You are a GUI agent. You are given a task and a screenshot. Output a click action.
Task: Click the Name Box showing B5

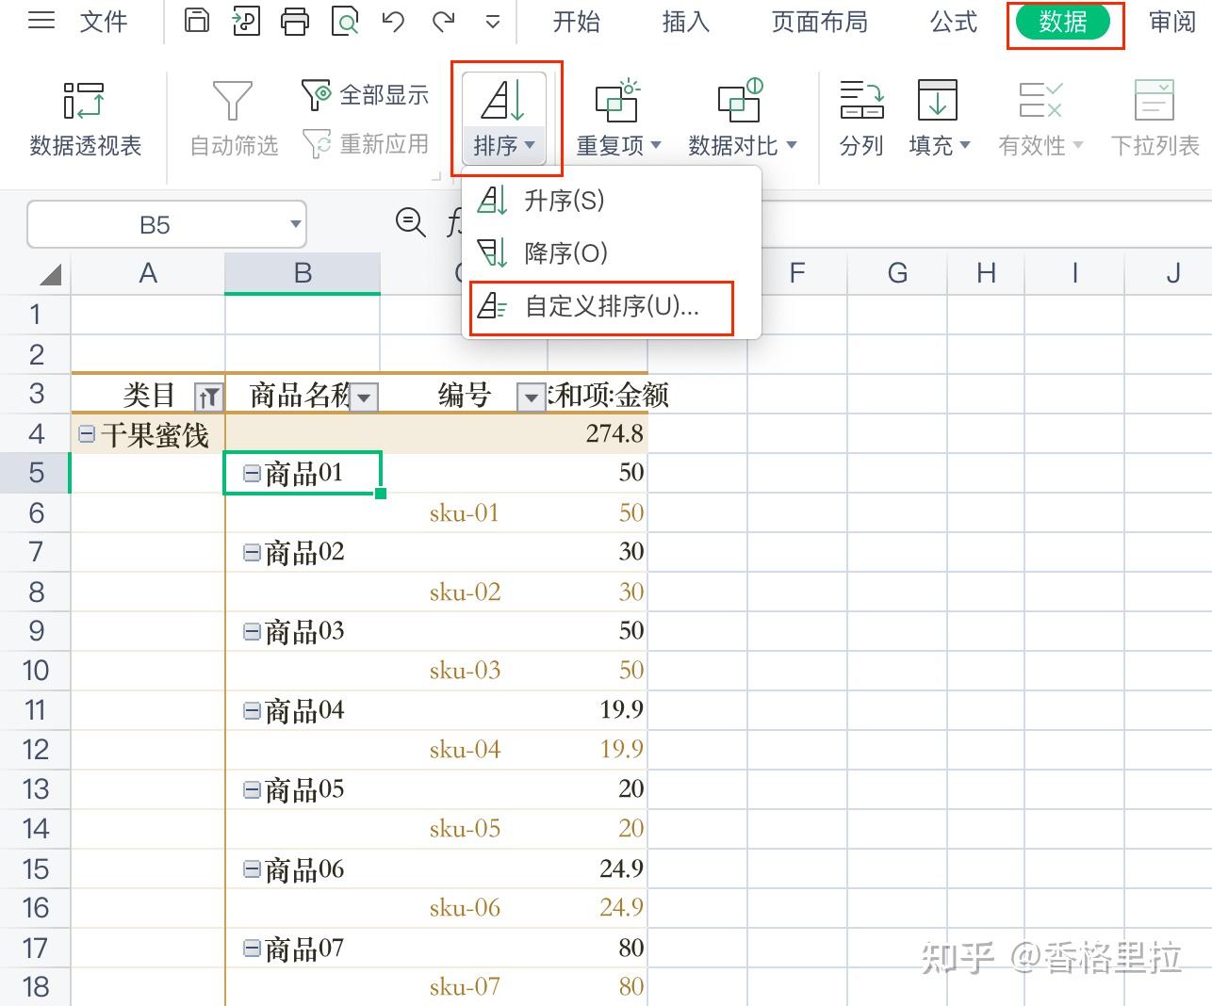[156, 225]
